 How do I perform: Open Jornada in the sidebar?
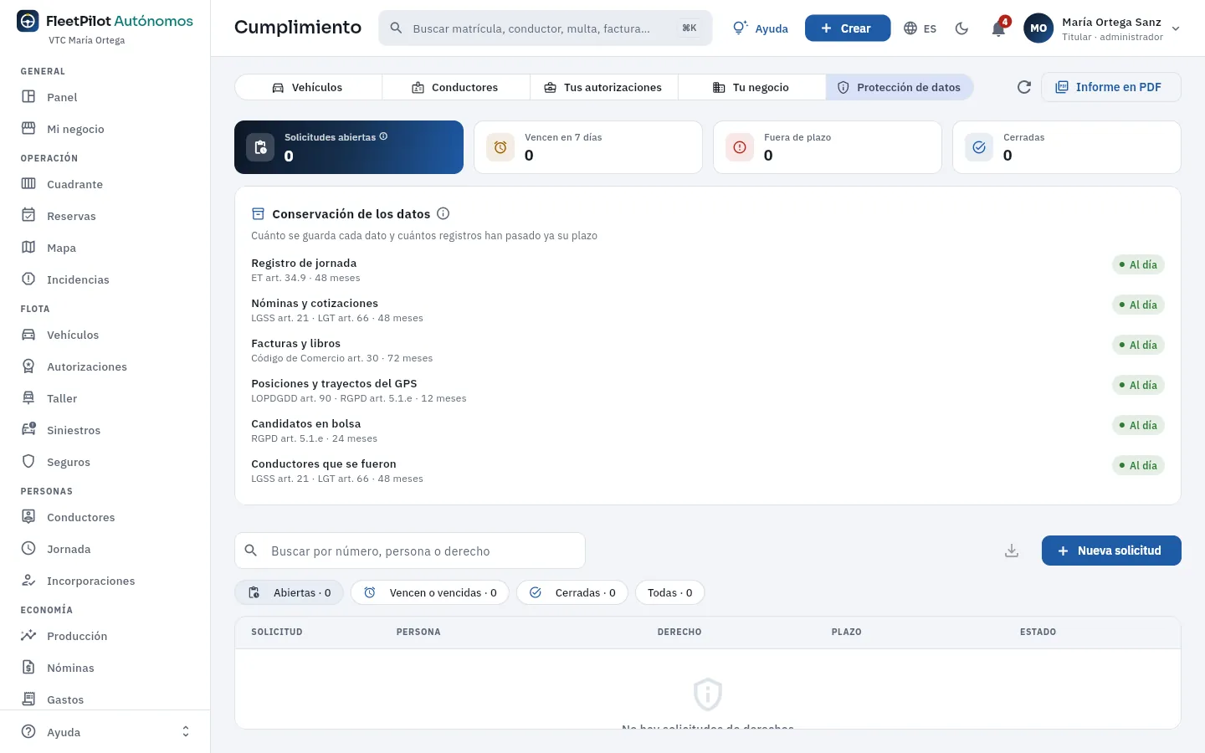click(x=105, y=549)
